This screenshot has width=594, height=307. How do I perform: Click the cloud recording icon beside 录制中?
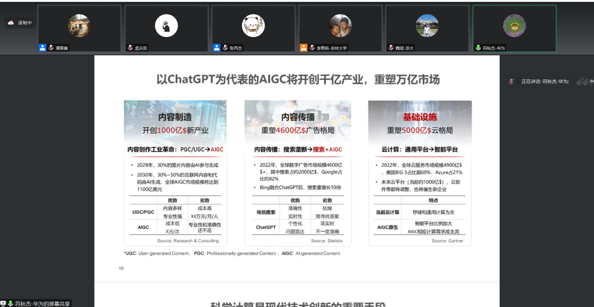[x=11, y=22]
